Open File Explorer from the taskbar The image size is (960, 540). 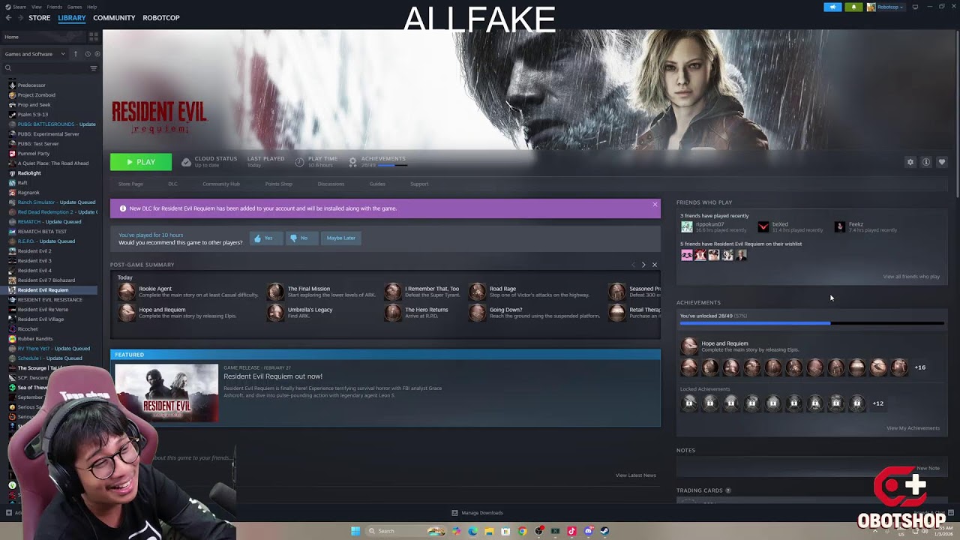(489, 531)
